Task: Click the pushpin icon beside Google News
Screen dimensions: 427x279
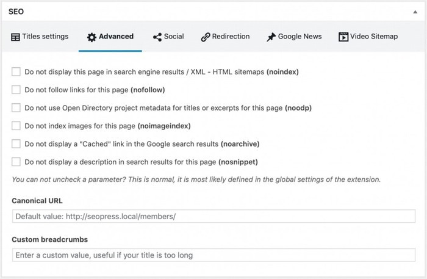Action: (271, 37)
